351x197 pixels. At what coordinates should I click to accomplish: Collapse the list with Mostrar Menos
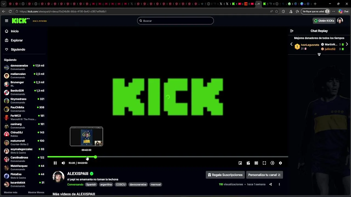36,192
